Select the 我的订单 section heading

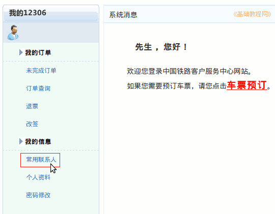(x=38, y=52)
